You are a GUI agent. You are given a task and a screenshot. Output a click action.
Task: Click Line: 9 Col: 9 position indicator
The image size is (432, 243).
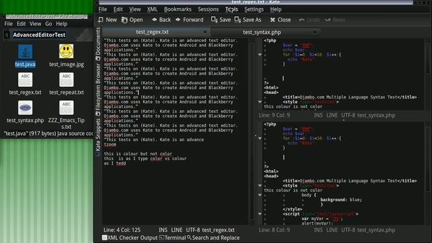click(x=275, y=115)
